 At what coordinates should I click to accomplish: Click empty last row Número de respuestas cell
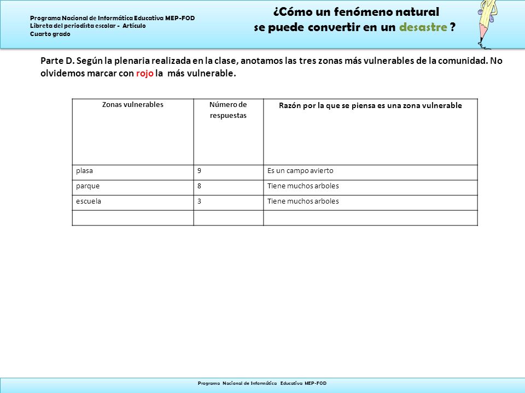(229, 218)
